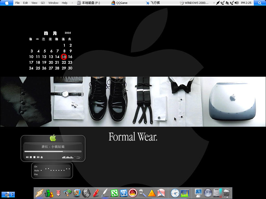Open the blue magnifier search button
The width and height of the screenshot is (266, 199).
[x=260, y=3]
